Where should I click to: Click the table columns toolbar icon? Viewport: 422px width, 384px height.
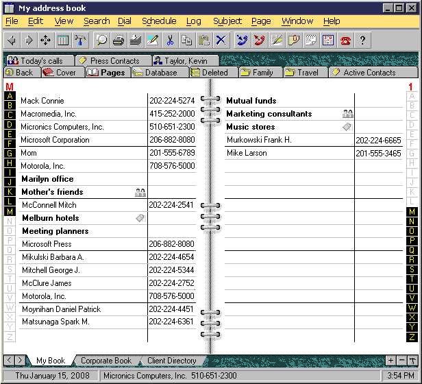tap(63, 40)
